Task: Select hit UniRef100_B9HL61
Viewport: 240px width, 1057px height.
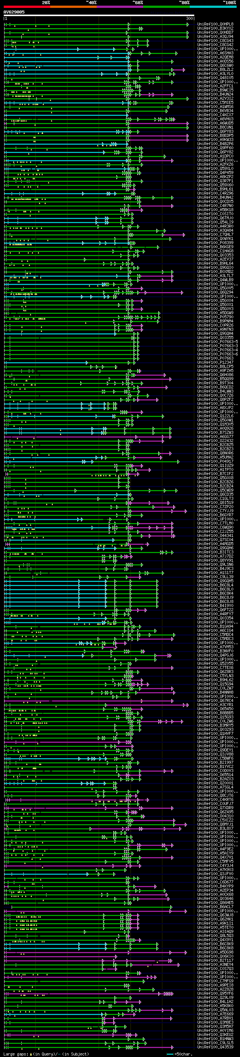Action: 215,189
